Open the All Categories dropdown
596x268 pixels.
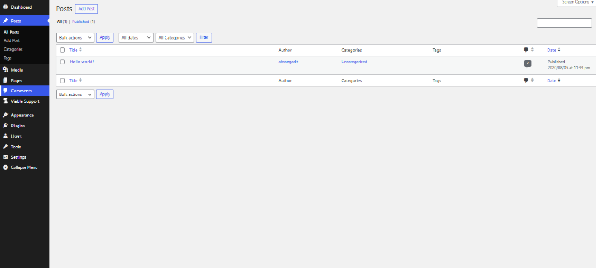coord(175,38)
